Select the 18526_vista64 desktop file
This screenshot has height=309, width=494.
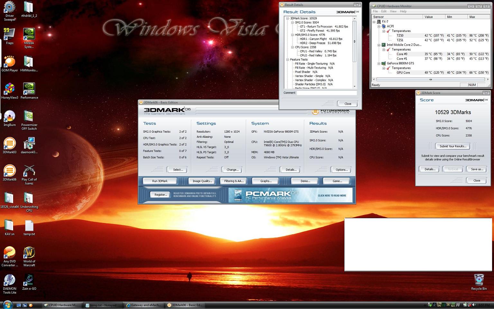(10, 200)
